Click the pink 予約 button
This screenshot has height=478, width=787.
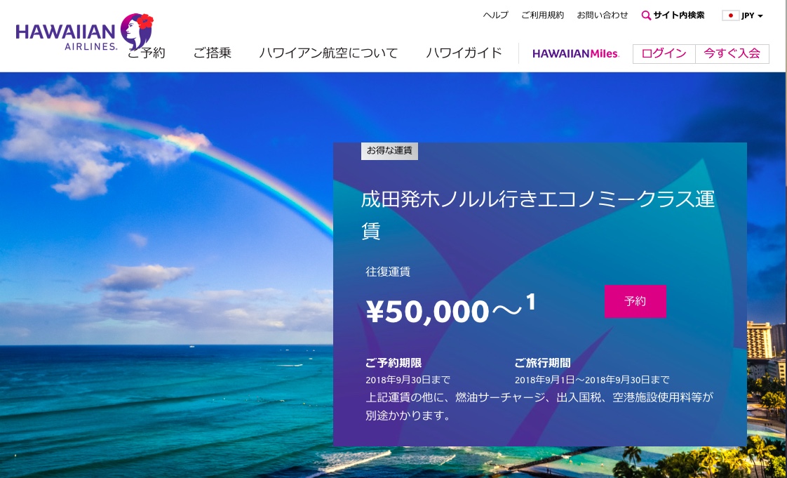tap(635, 301)
